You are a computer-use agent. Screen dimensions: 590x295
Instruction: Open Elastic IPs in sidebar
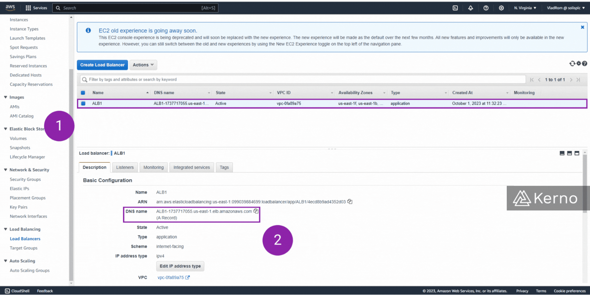19,189
